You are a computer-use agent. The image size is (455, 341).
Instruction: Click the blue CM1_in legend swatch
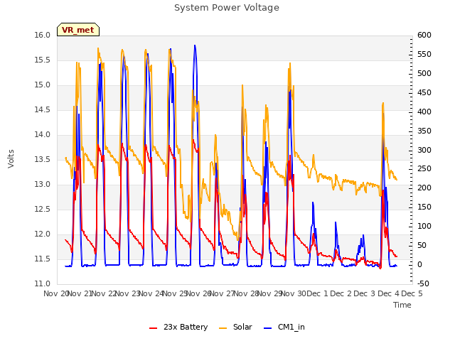[268, 328]
